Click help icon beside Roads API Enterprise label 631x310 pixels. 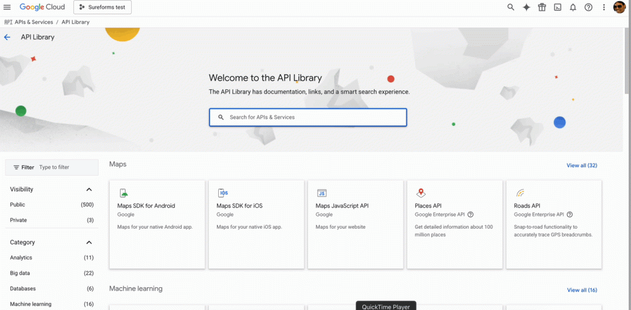click(x=569, y=214)
